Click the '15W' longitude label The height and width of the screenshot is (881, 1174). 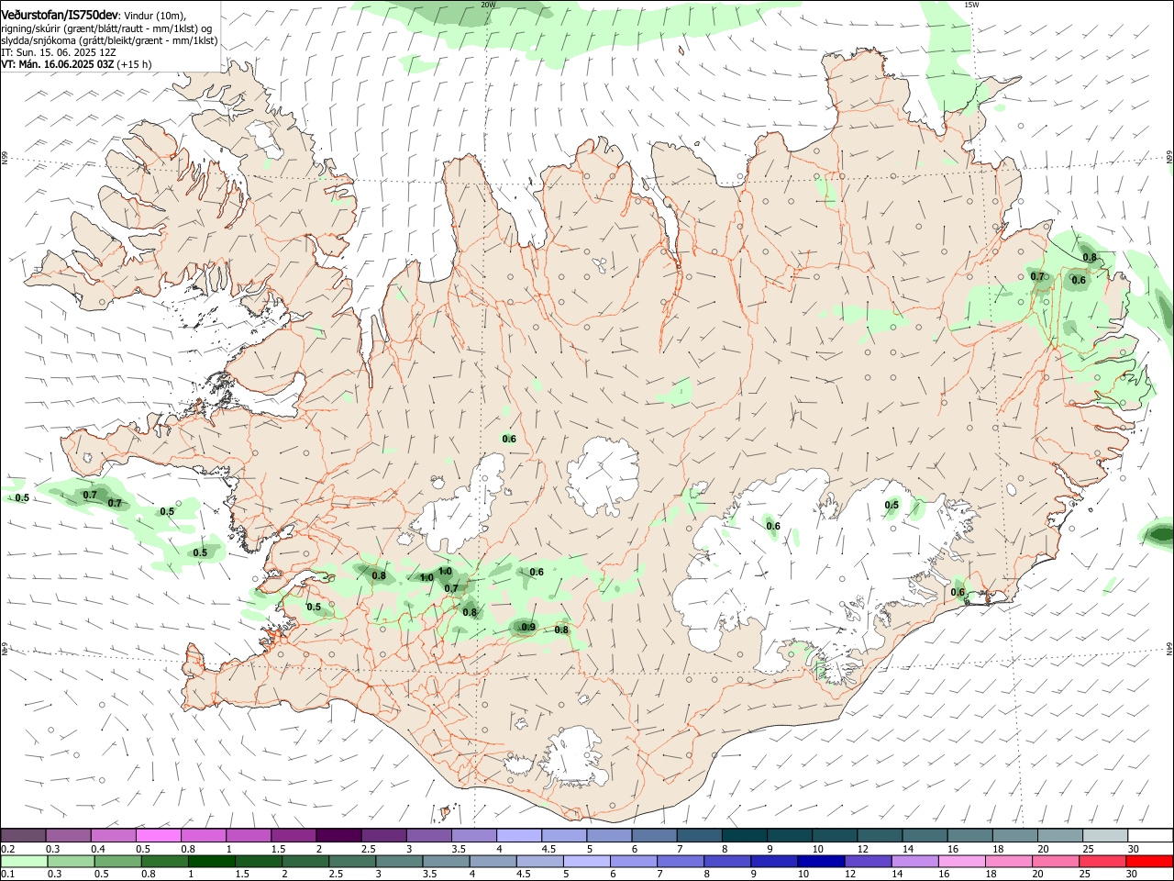click(971, 5)
